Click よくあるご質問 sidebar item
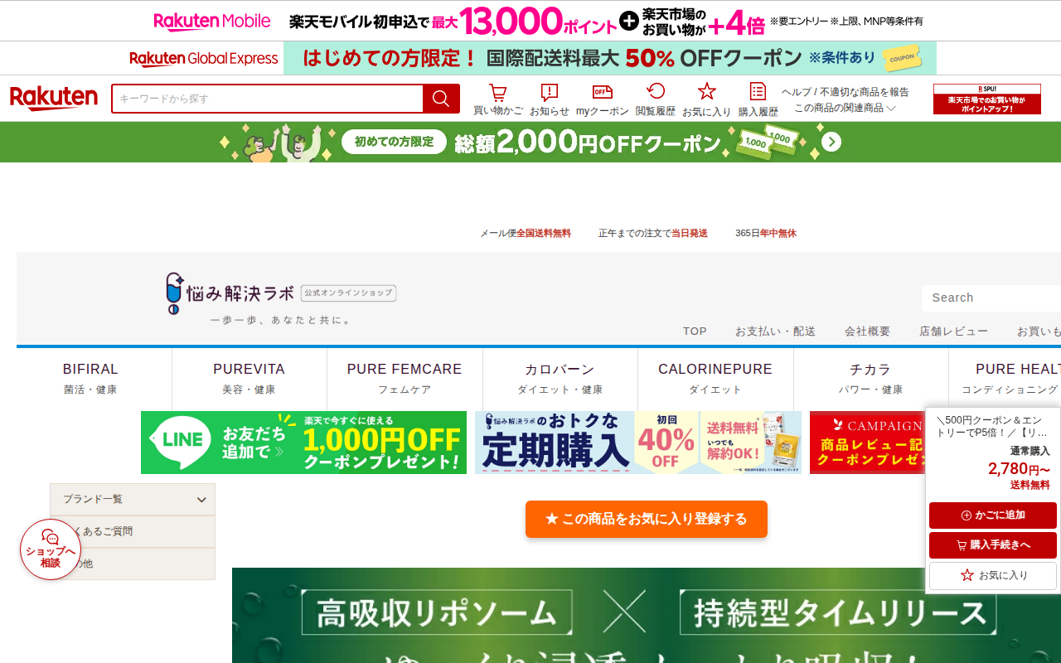The image size is (1061, 663). coord(133,531)
